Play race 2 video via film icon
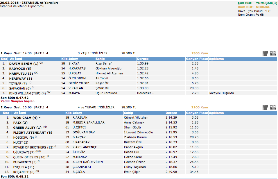278x179 pixels. (x=265, y=108)
